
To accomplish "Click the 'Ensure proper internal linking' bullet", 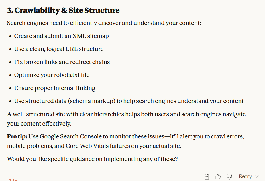I will point(55,88).
